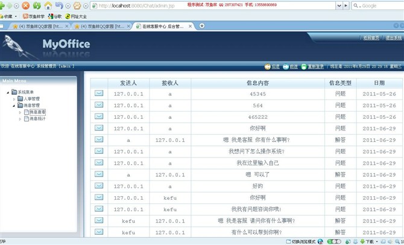This screenshot has height=245, width=404.
Task: Click the address bar go arrow
Action: point(346,5)
